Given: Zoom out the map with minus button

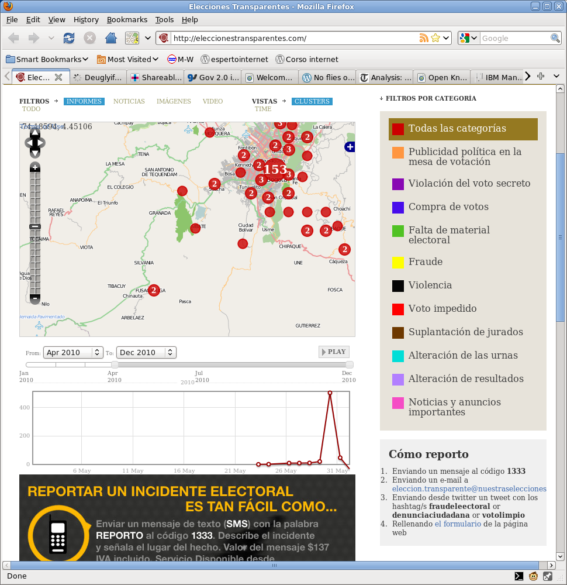Looking at the screenshot, I should [x=35, y=298].
